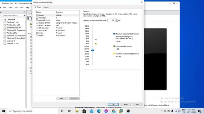This screenshot has width=204, height=114.
Task: Select the Printer device icon
Action: 37,33
